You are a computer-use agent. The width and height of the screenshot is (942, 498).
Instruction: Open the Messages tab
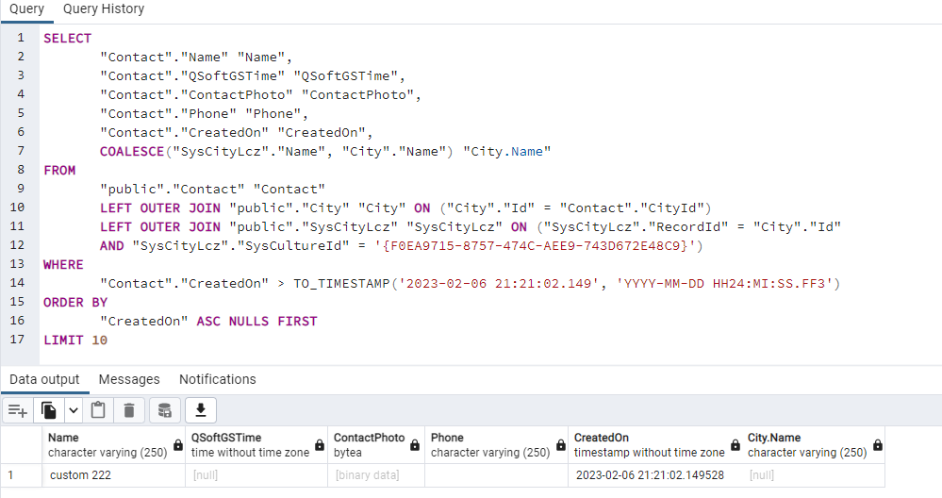click(129, 380)
